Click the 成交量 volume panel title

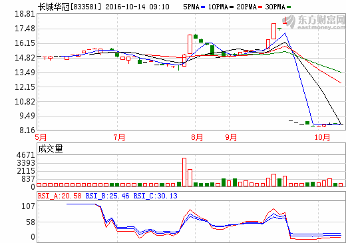coord(51,148)
